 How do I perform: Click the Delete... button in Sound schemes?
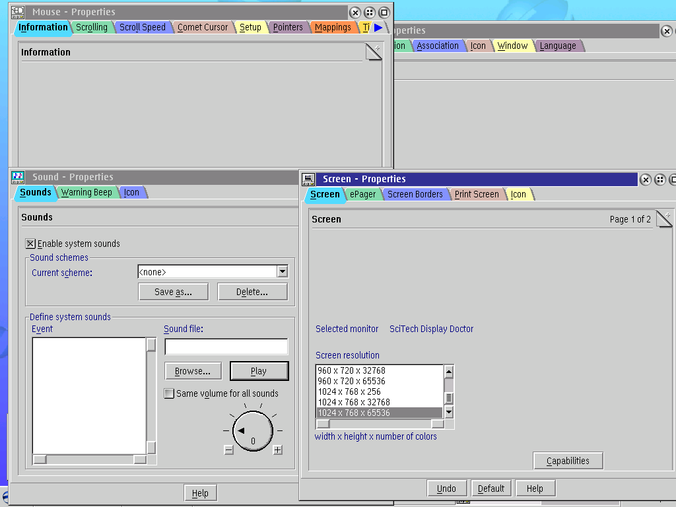(x=252, y=292)
